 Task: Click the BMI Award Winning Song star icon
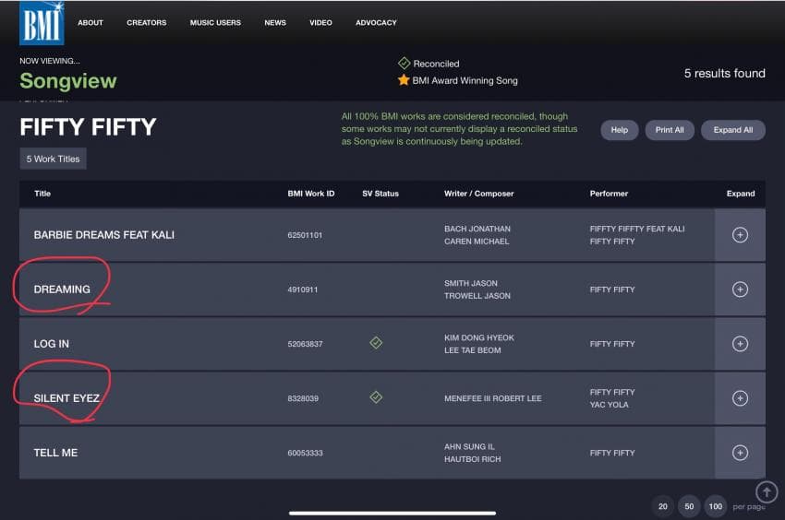(404, 80)
